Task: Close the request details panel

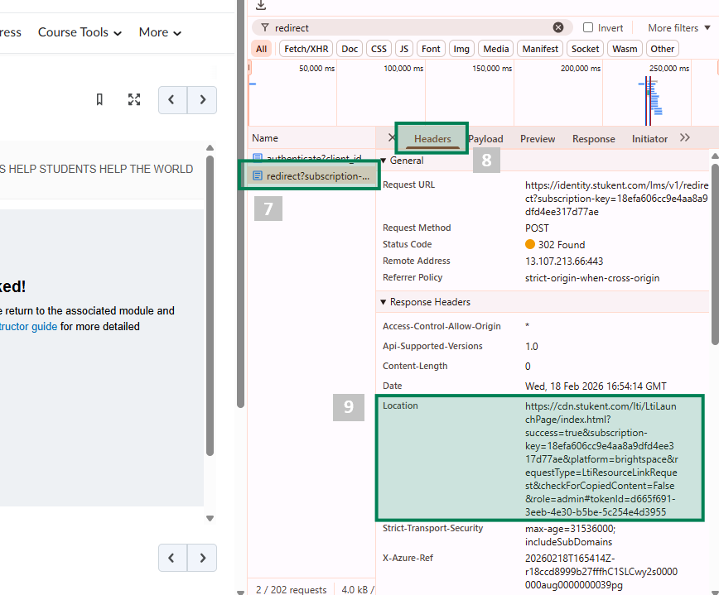Action: click(x=391, y=138)
